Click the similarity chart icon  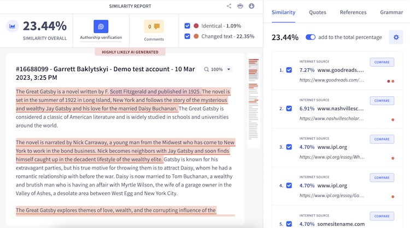tap(12, 26)
